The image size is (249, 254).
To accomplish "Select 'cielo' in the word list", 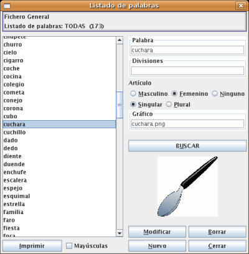I will click(59, 52).
